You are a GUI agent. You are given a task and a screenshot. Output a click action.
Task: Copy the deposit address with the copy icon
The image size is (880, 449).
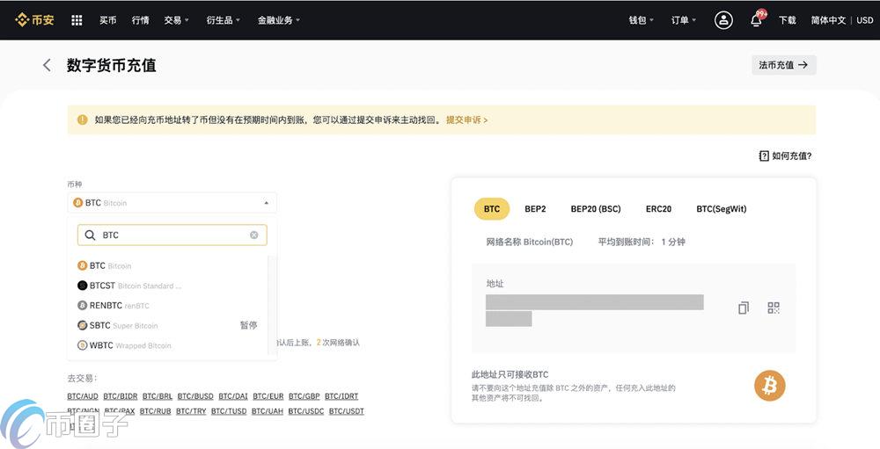tap(744, 308)
